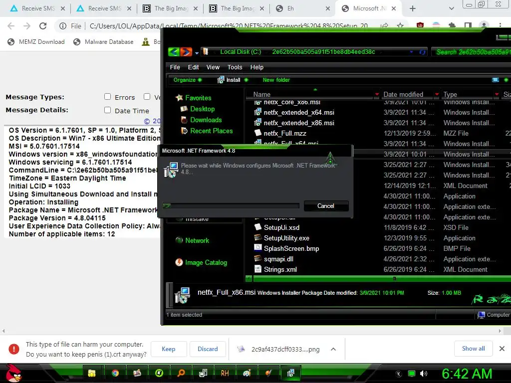Click Keep for the harmful download
Image resolution: width=511 pixels, height=383 pixels.
pos(169,349)
